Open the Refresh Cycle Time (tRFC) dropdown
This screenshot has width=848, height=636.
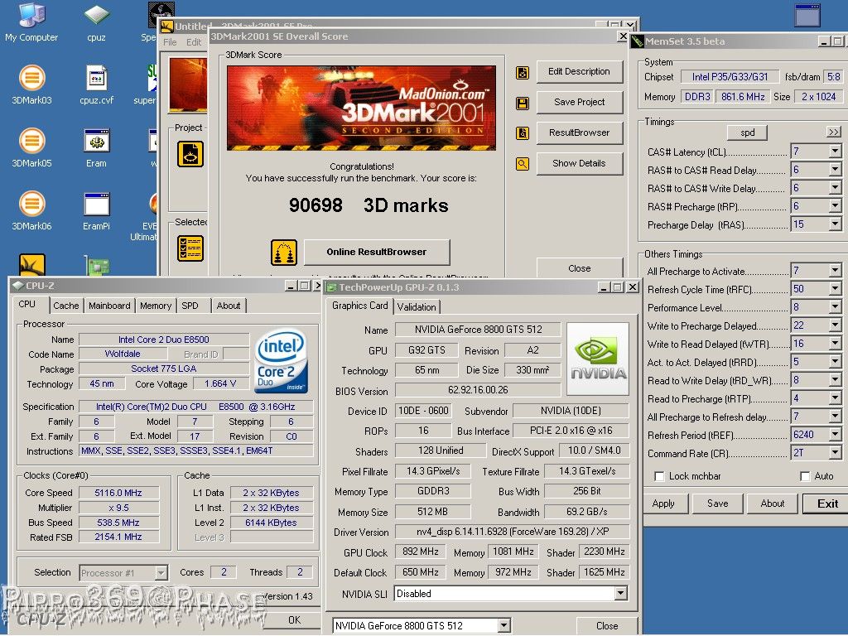(835, 289)
